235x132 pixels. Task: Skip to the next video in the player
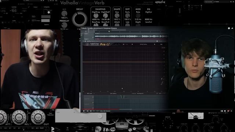pyautogui.click(x=87, y=111)
